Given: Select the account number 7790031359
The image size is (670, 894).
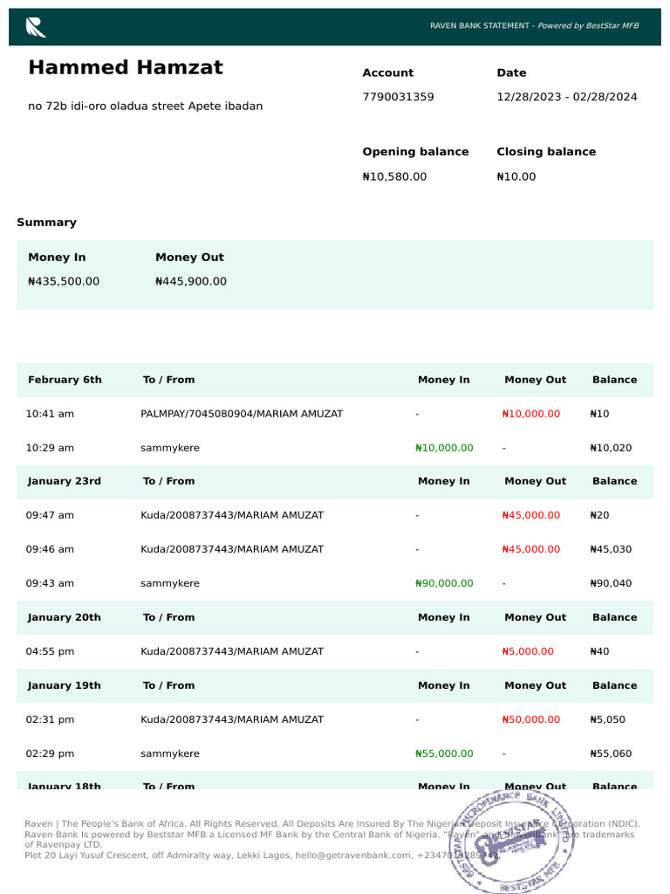Looking at the screenshot, I should click(398, 97).
